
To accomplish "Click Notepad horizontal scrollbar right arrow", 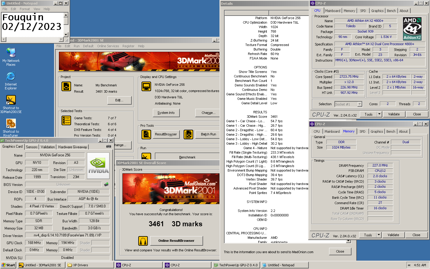I will pos(61,39).
